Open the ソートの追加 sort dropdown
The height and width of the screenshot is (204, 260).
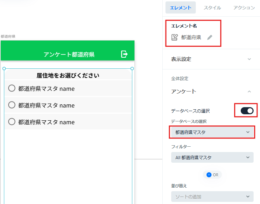(x=212, y=197)
